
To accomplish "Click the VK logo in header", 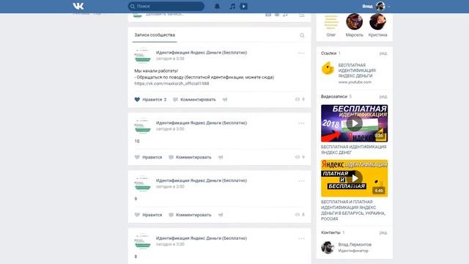I will click(78, 6).
